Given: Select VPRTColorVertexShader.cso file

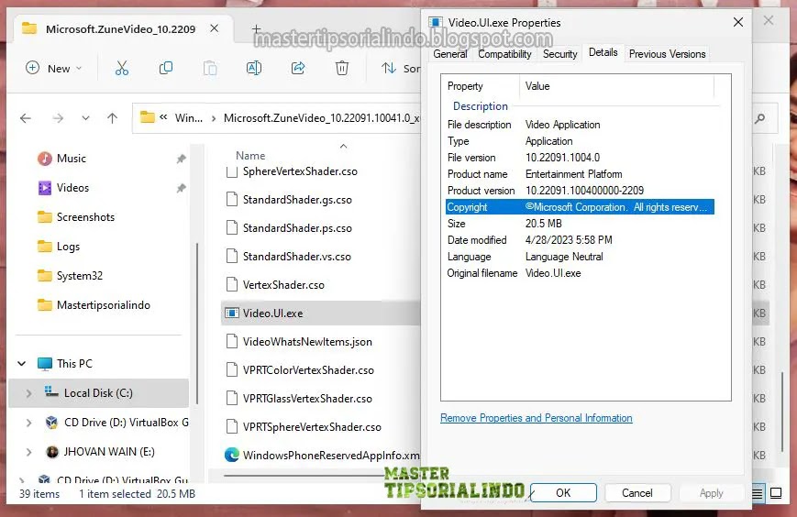Looking at the screenshot, I should click(308, 370).
